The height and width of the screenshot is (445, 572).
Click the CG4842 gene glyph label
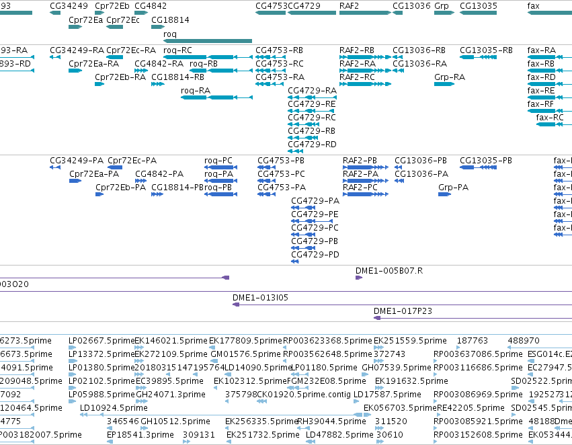pyautogui.click(x=151, y=6)
